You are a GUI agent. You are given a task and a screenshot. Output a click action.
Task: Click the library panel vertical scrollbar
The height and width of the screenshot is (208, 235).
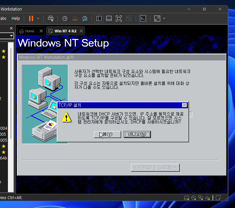point(11,93)
